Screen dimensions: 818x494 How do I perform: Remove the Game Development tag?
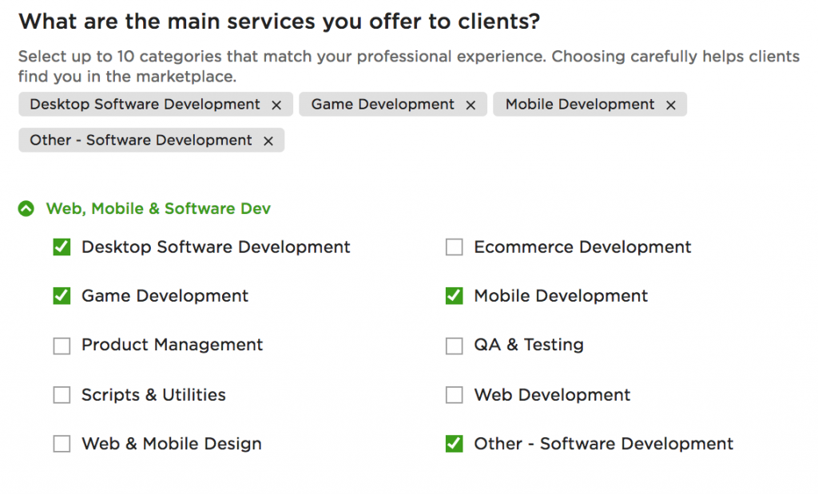471,105
